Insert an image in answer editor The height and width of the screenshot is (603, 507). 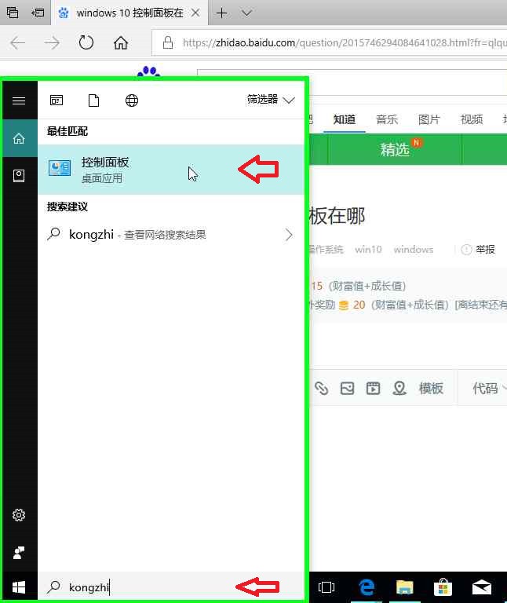[347, 388]
